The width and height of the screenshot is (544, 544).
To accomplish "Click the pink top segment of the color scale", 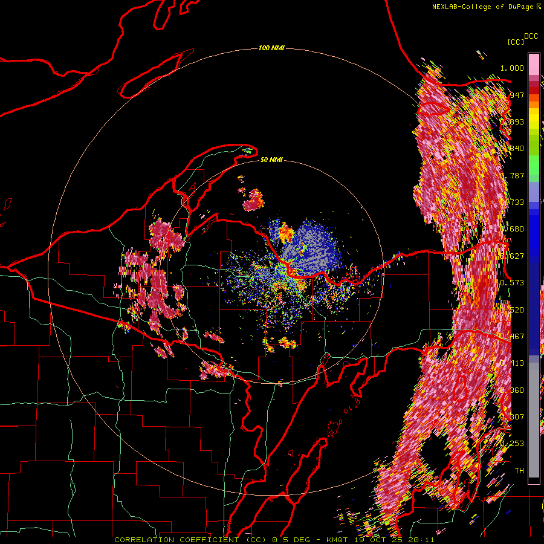I will (x=534, y=64).
